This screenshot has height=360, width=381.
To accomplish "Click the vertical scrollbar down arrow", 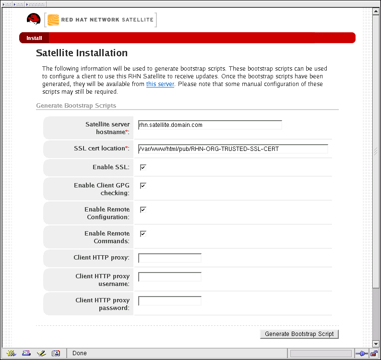I will (x=376, y=344).
